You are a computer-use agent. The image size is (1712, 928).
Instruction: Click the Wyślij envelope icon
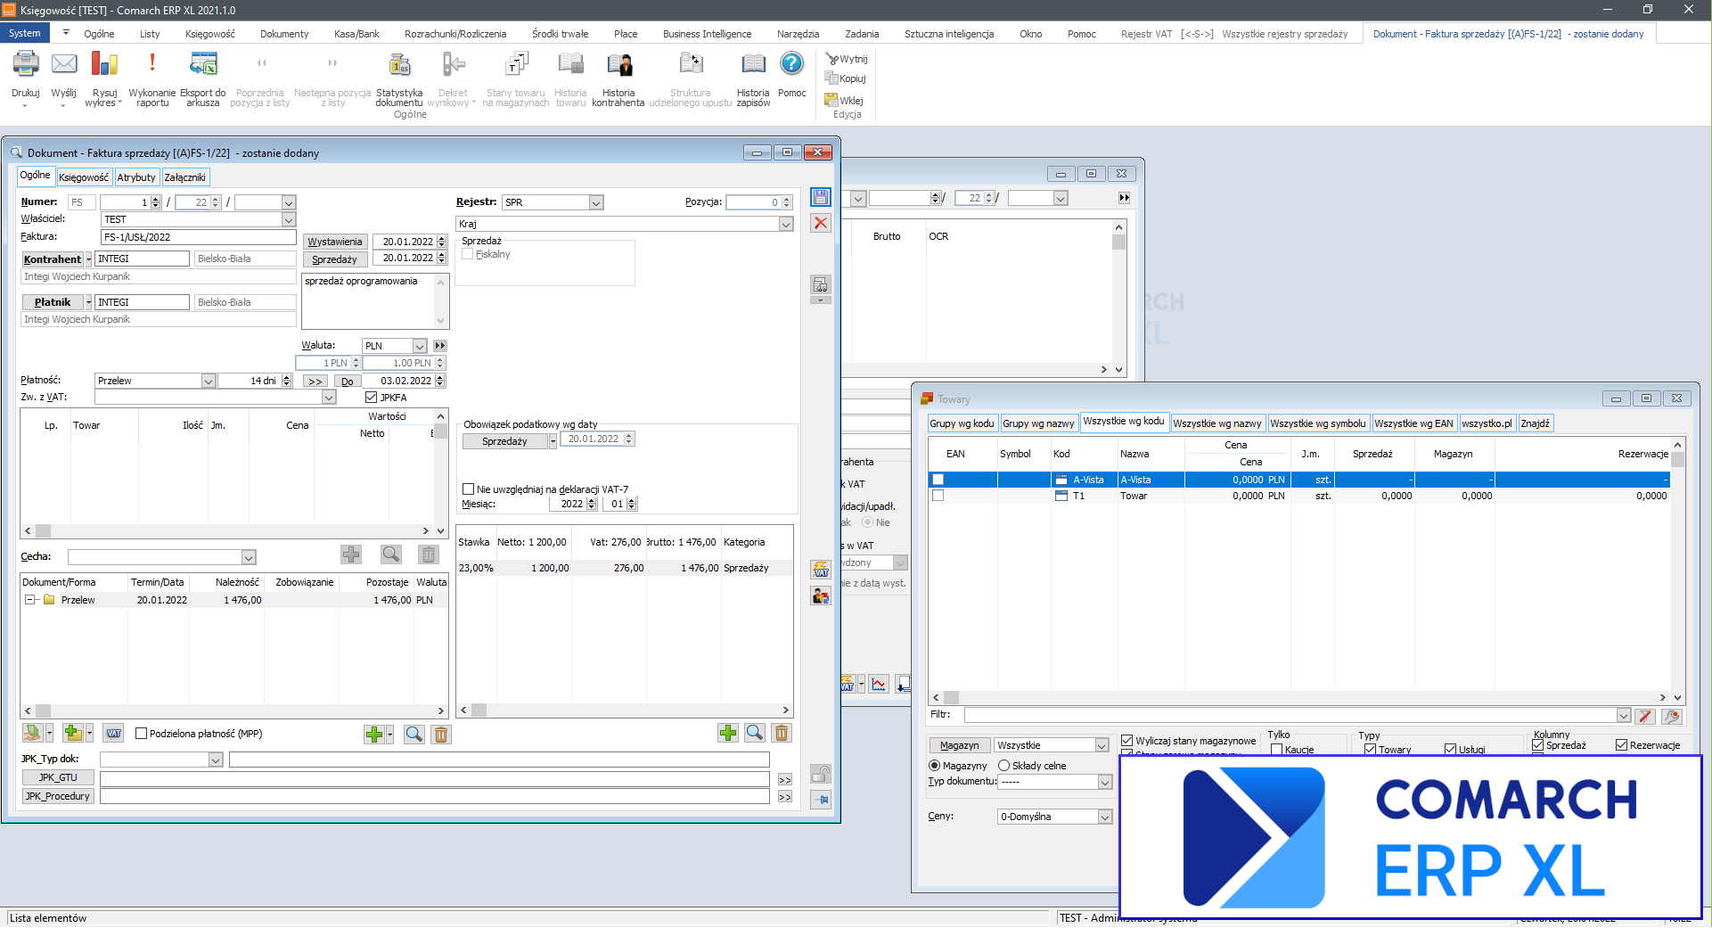click(x=63, y=64)
